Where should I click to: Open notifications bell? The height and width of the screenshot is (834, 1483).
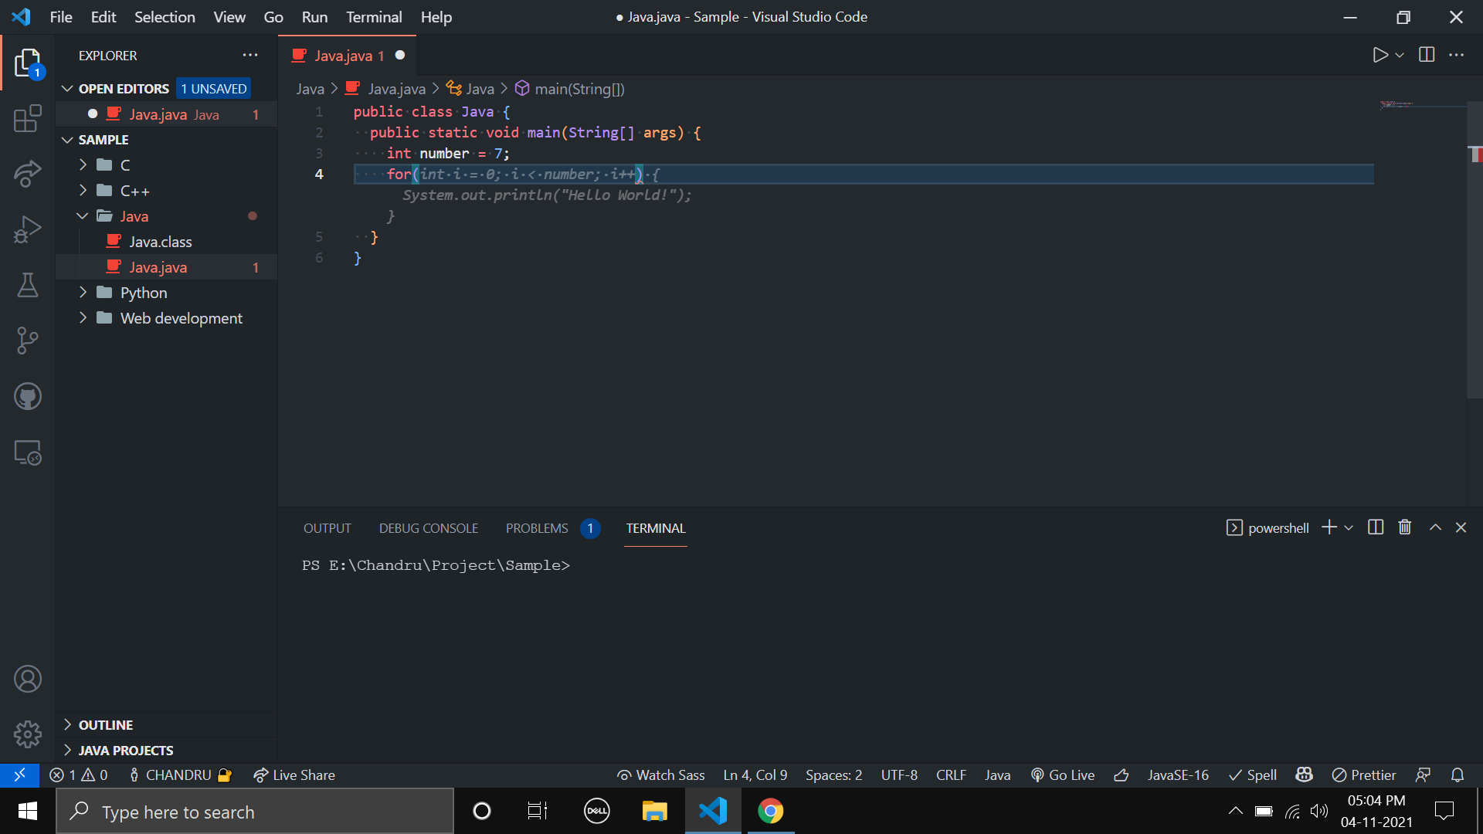1458,775
